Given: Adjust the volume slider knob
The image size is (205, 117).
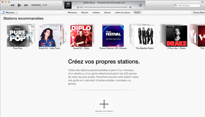Looking at the screenshot, I should [42, 5].
